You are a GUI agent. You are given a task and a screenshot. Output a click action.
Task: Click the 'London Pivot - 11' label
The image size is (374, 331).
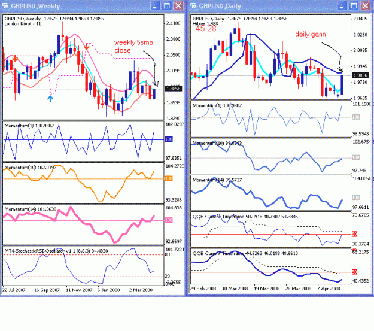click(23, 23)
